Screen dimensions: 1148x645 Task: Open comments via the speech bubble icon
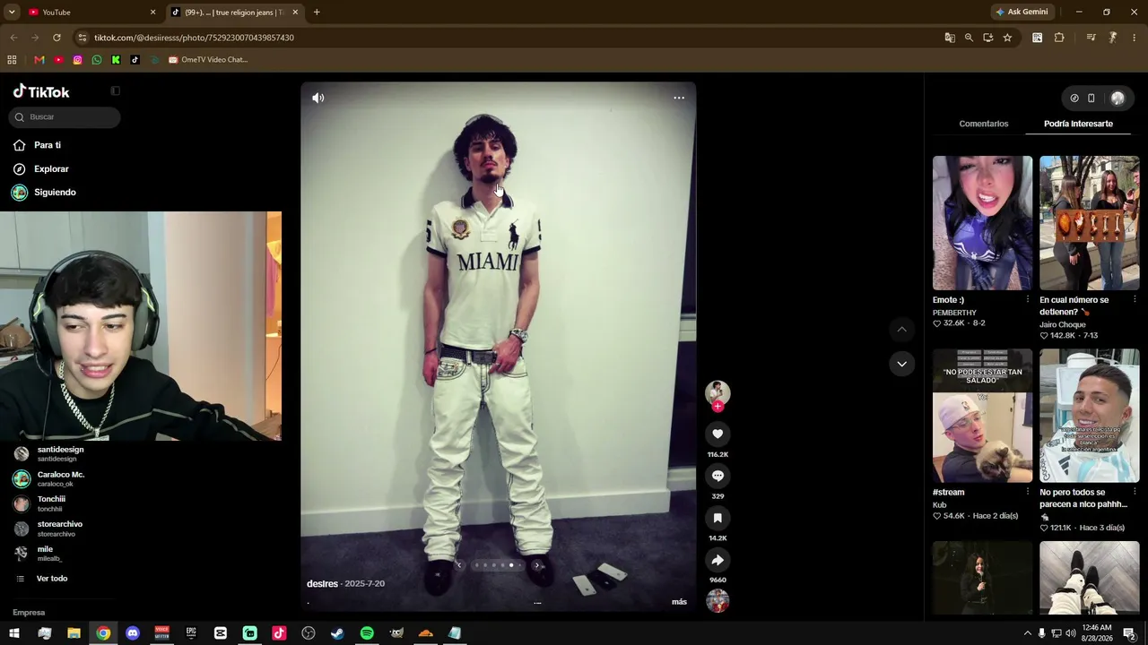pos(717,476)
